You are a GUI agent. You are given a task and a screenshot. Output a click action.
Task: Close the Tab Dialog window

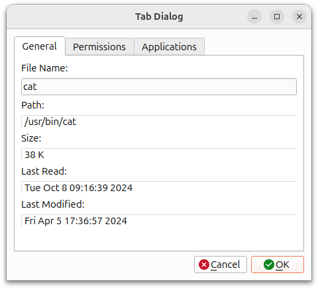coord(299,17)
